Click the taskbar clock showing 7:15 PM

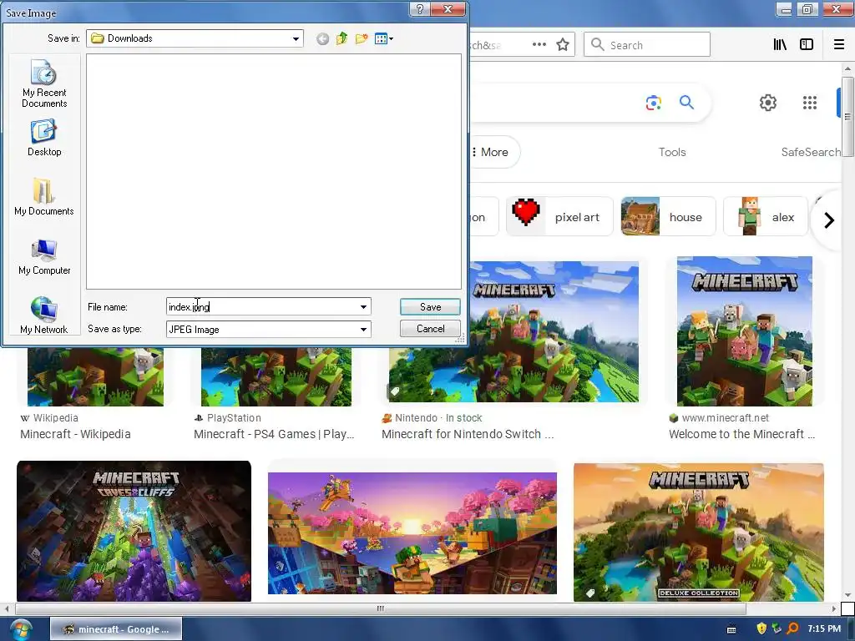(824, 628)
